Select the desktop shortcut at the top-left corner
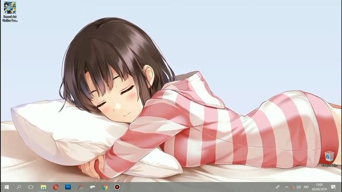This screenshot has height=192, width=342. (10, 12)
